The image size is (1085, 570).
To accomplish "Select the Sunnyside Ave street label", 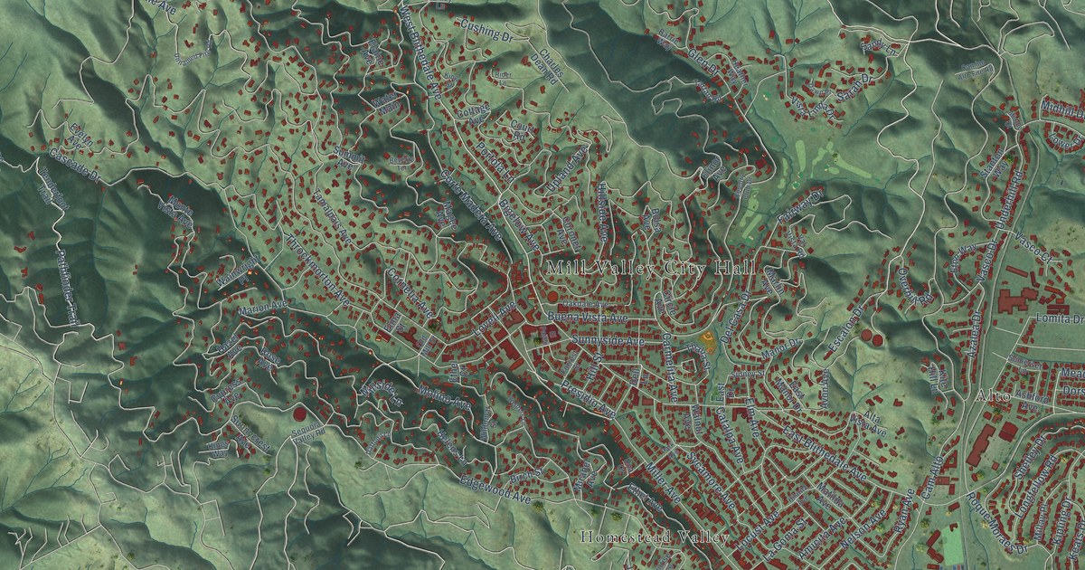I will pos(607,342).
